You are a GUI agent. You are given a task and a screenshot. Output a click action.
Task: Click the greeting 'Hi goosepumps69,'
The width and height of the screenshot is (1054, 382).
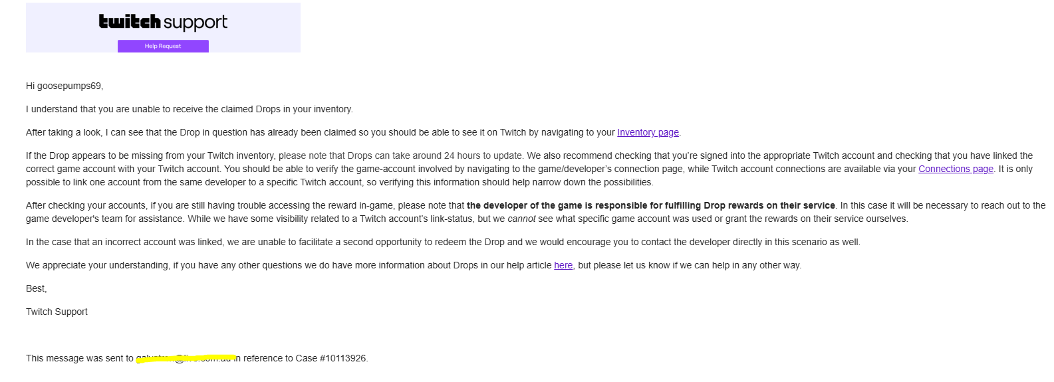65,86
